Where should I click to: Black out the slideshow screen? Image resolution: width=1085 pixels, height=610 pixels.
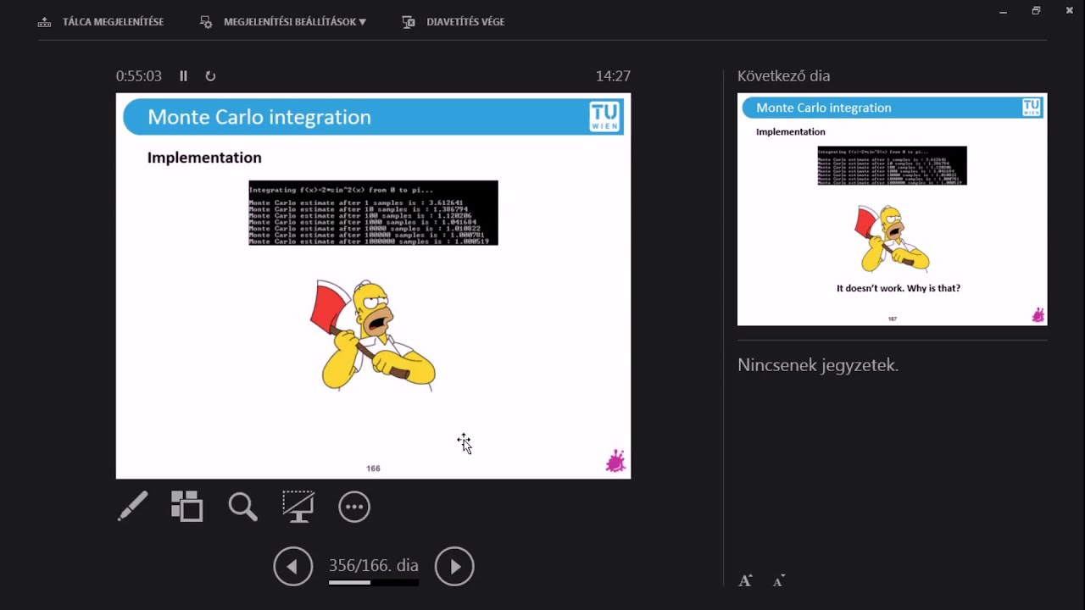(298, 507)
